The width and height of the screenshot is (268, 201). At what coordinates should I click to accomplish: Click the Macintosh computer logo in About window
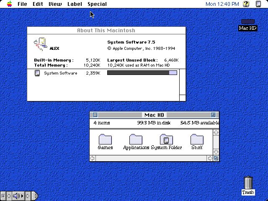click(x=41, y=44)
